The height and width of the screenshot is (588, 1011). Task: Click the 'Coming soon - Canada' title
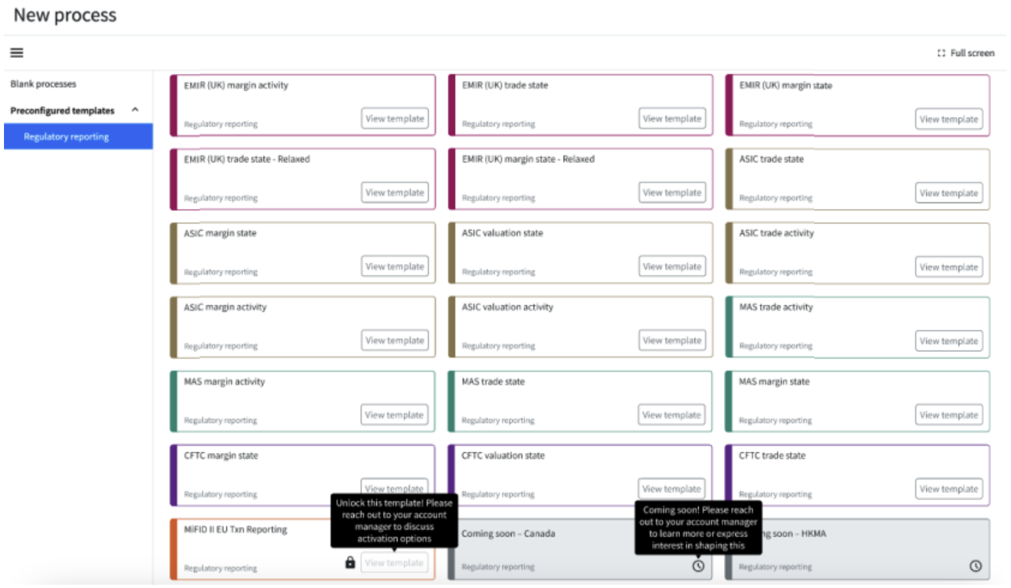(x=508, y=533)
